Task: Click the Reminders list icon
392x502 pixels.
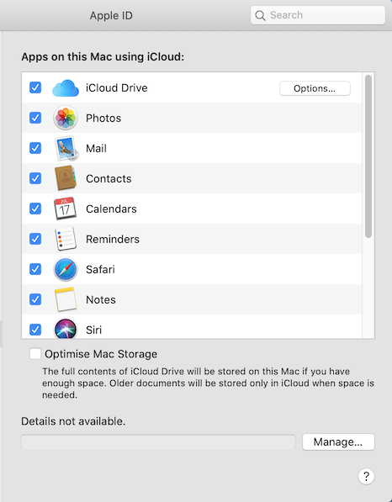Action: point(66,239)
